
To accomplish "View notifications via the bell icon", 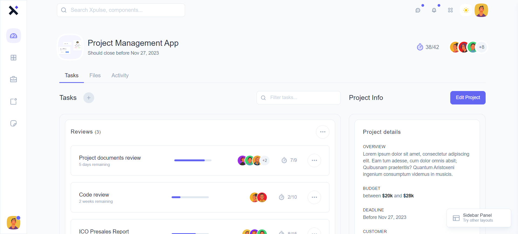I will point(434,10).
